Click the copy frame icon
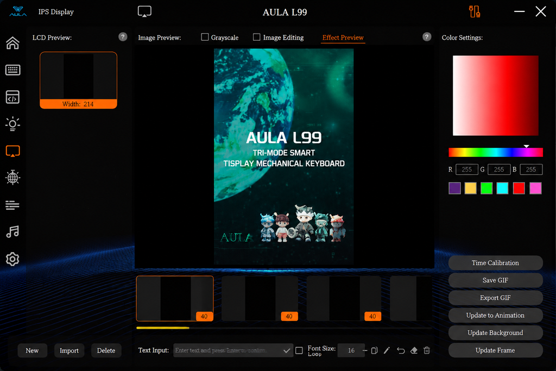The height and width of the screenshot is (371, 556). (x=374, y=350)
